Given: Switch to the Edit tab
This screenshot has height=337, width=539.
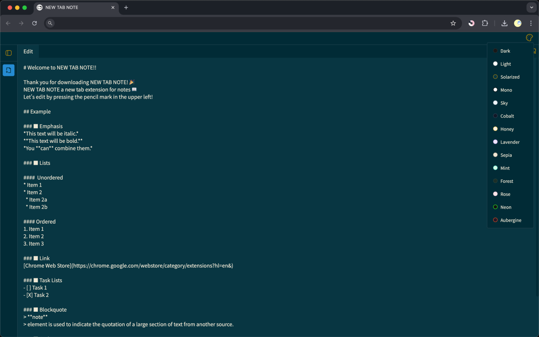Looking at the screenshot, I should click(x=28, y=51).
